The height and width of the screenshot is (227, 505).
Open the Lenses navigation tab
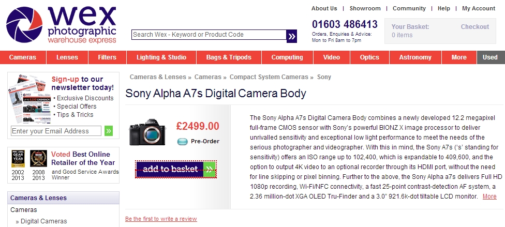(67, 57)
